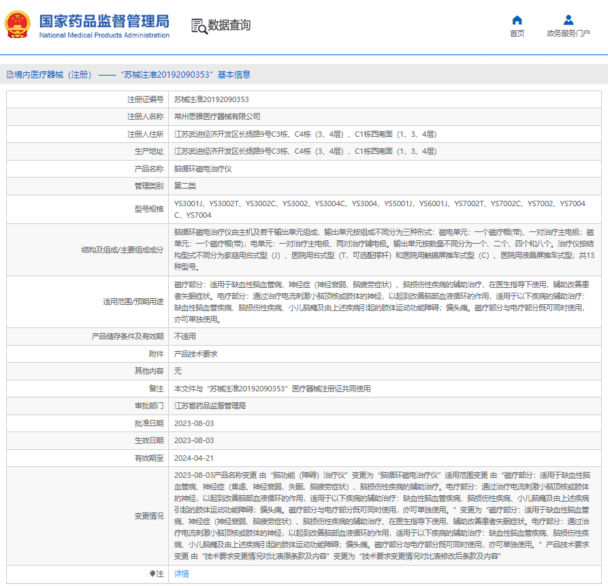
Task: Click the 产品名称 row label
Action: (149, 169)
